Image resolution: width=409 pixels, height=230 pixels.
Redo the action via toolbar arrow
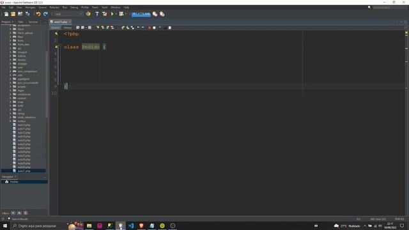point(45,14)
